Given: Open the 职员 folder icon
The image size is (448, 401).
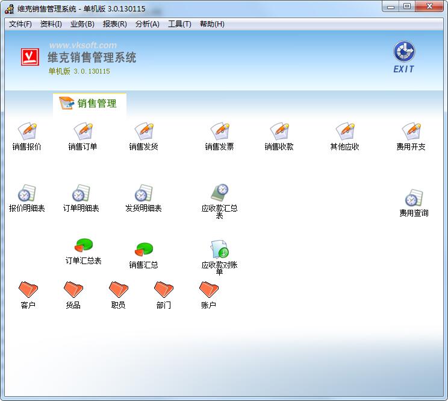Looking at the screenshot, I should pyautogui.click(x=118, y=289).
